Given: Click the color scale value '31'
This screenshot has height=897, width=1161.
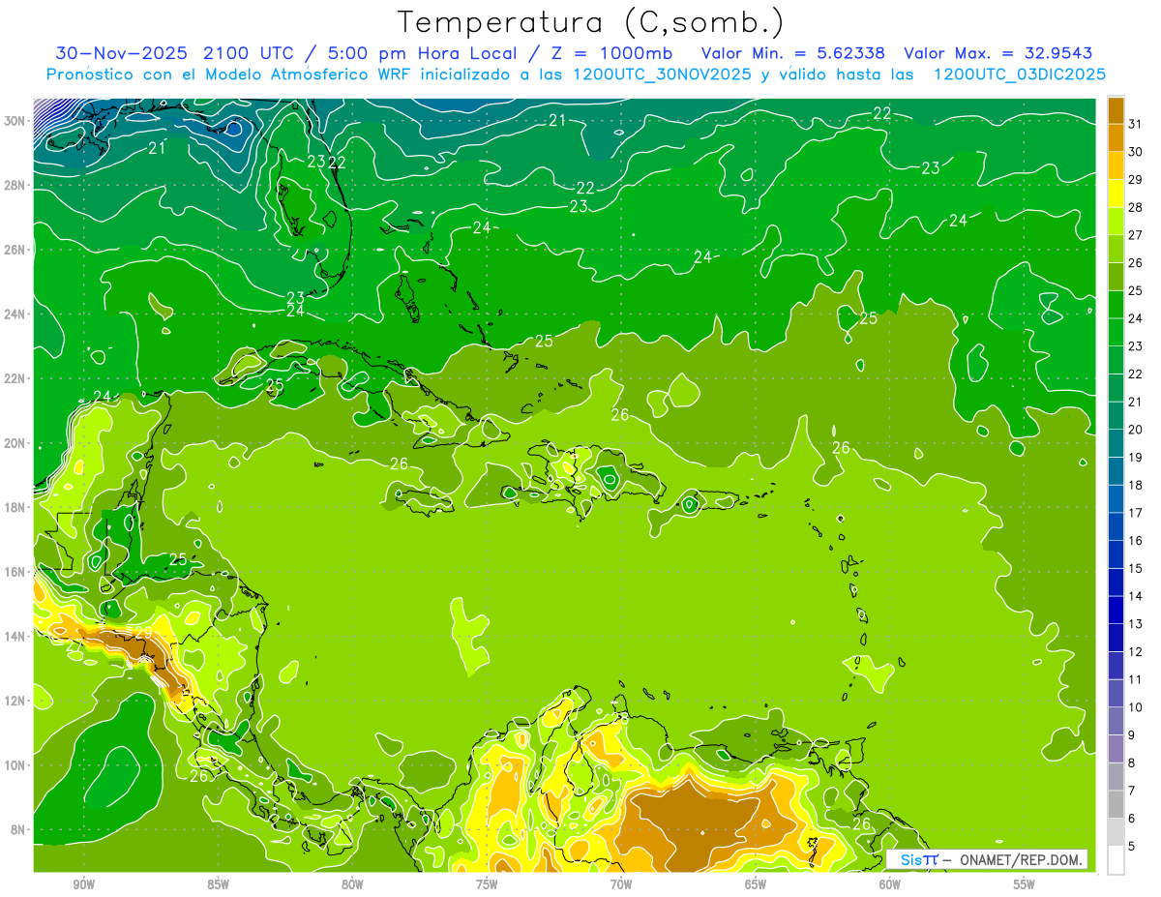Looking at the screenshot, I should tap(1135, 124).
